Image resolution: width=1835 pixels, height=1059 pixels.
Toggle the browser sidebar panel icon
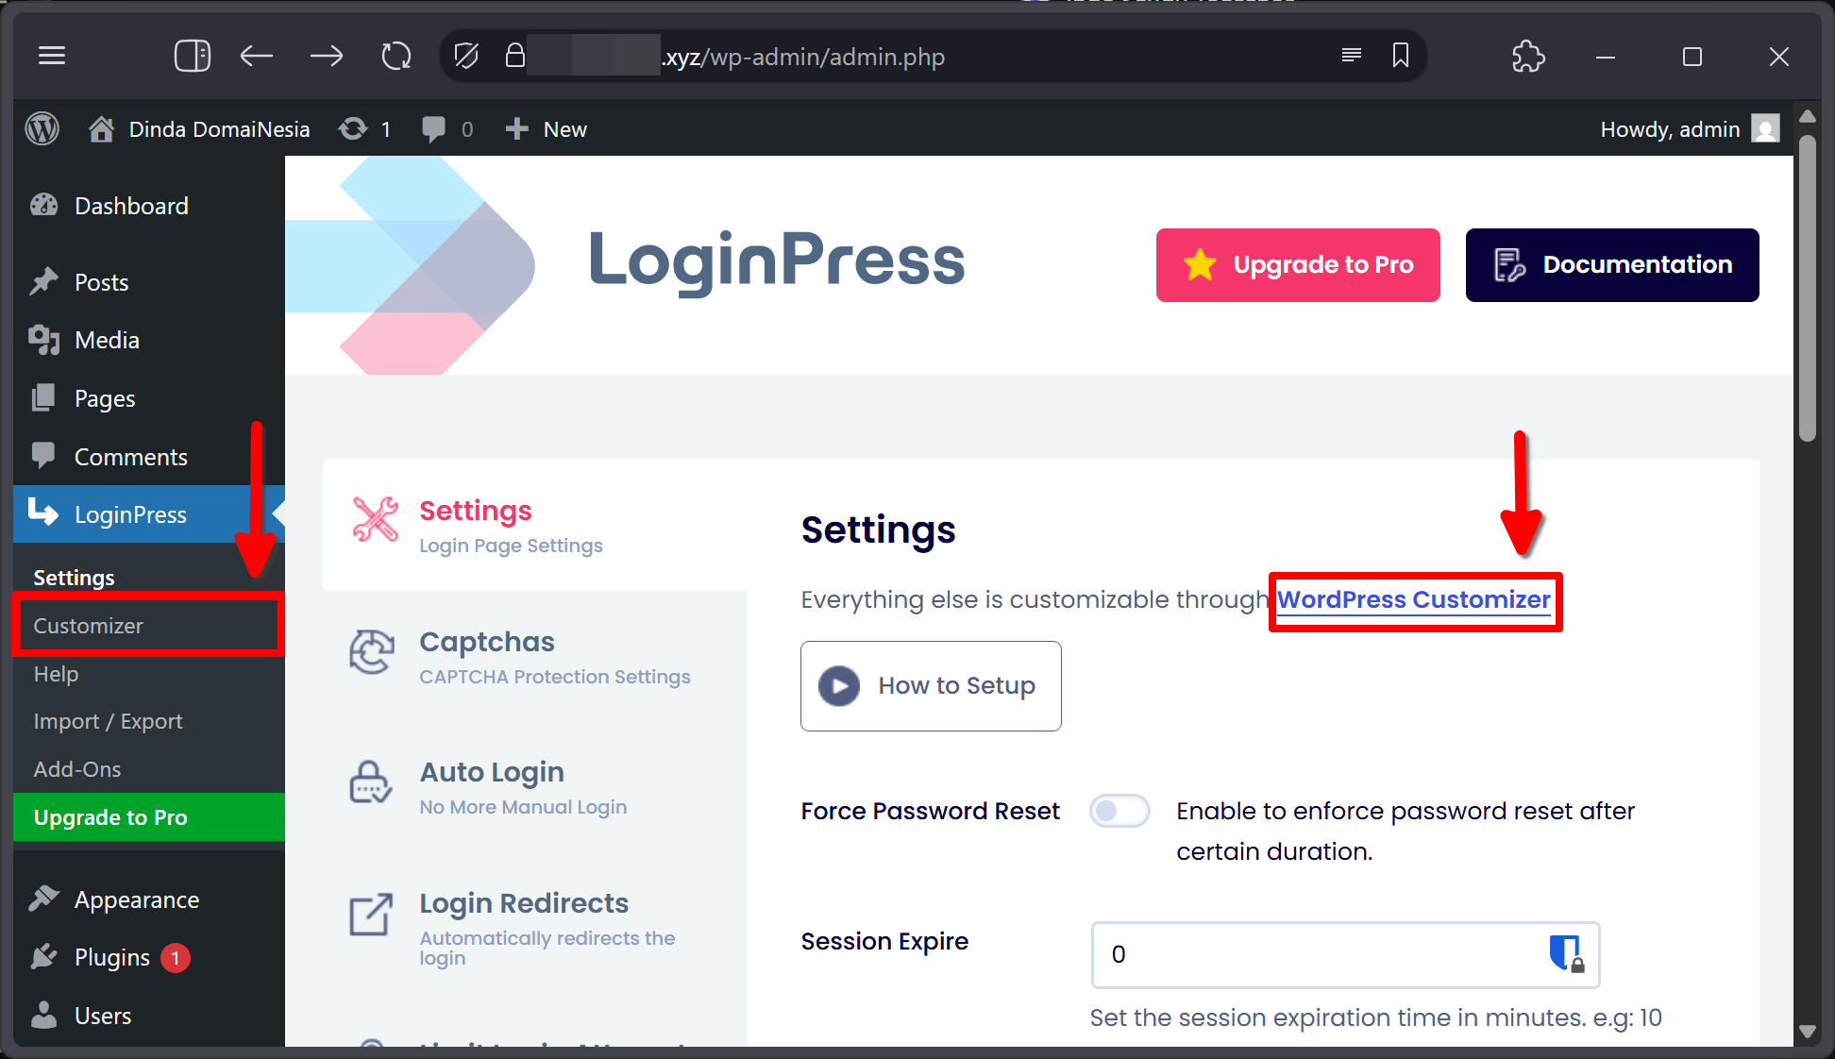(193, 56)
